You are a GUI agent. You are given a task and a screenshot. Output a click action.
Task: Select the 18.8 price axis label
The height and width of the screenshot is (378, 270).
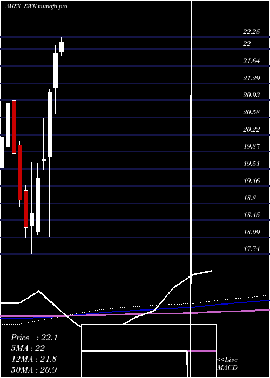tap(249, 198)
